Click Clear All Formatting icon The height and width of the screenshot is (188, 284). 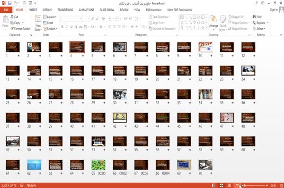click(103, 19)
